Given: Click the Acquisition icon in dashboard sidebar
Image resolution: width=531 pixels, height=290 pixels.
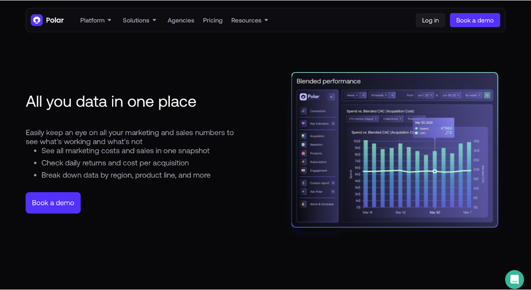Looking at the screenshot, I should click(303, 136).
